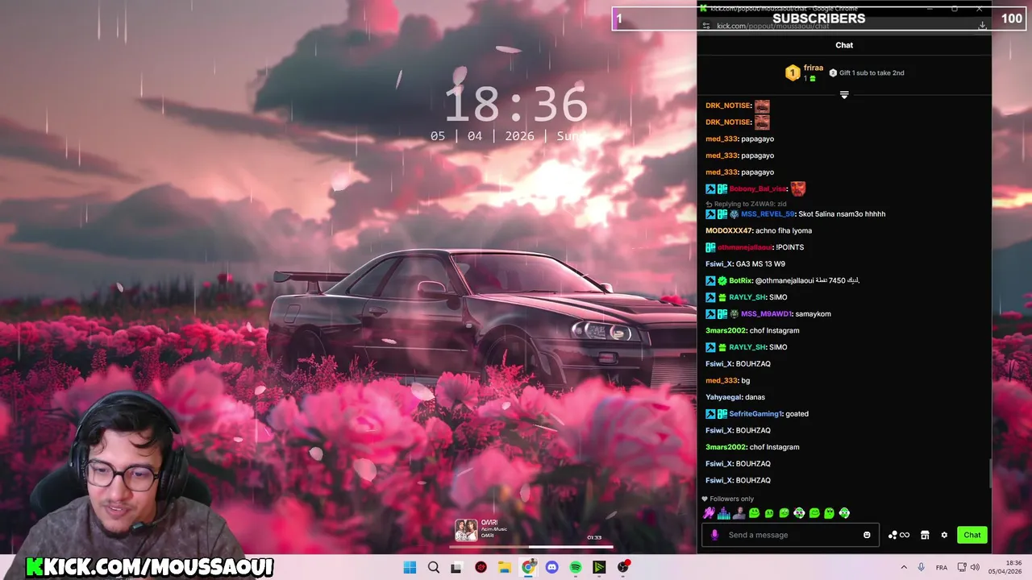
Task: Open MSS_REVEL_59's user card
Action: tap(768, 214)
